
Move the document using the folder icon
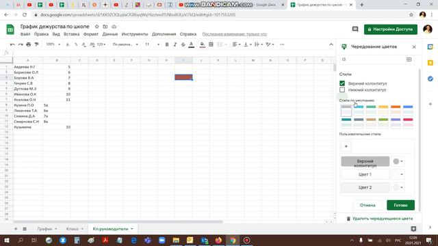point(105,27)
